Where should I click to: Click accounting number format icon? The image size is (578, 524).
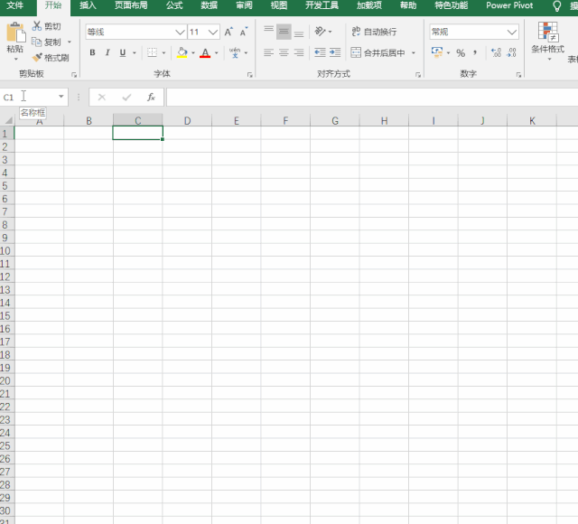pos(437,52)
